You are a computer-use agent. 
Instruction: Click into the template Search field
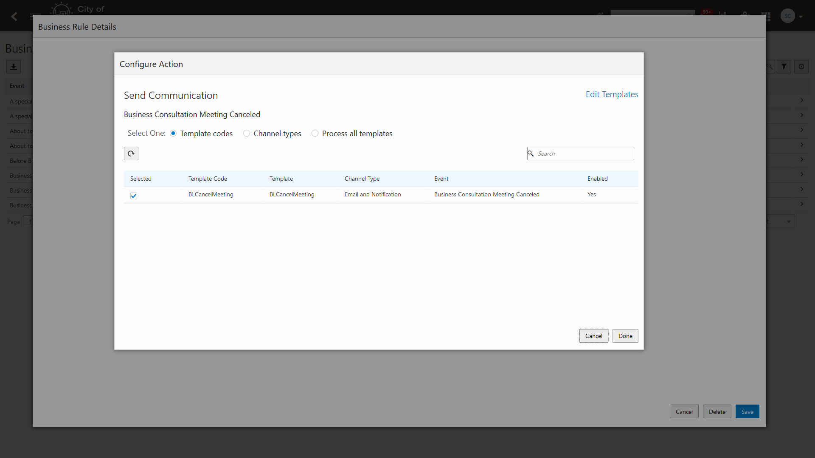coord(584,154)
